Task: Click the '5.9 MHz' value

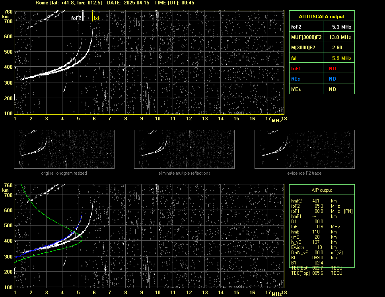Action: [x=342, y=58]
